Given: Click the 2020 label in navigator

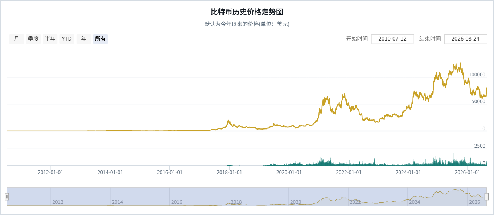Looking at the screenshot, I should click(x=296, y=202).
